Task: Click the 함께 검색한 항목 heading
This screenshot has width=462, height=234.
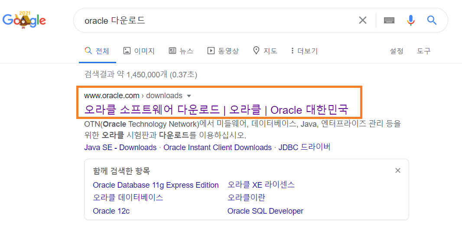Action: [121, 170]
